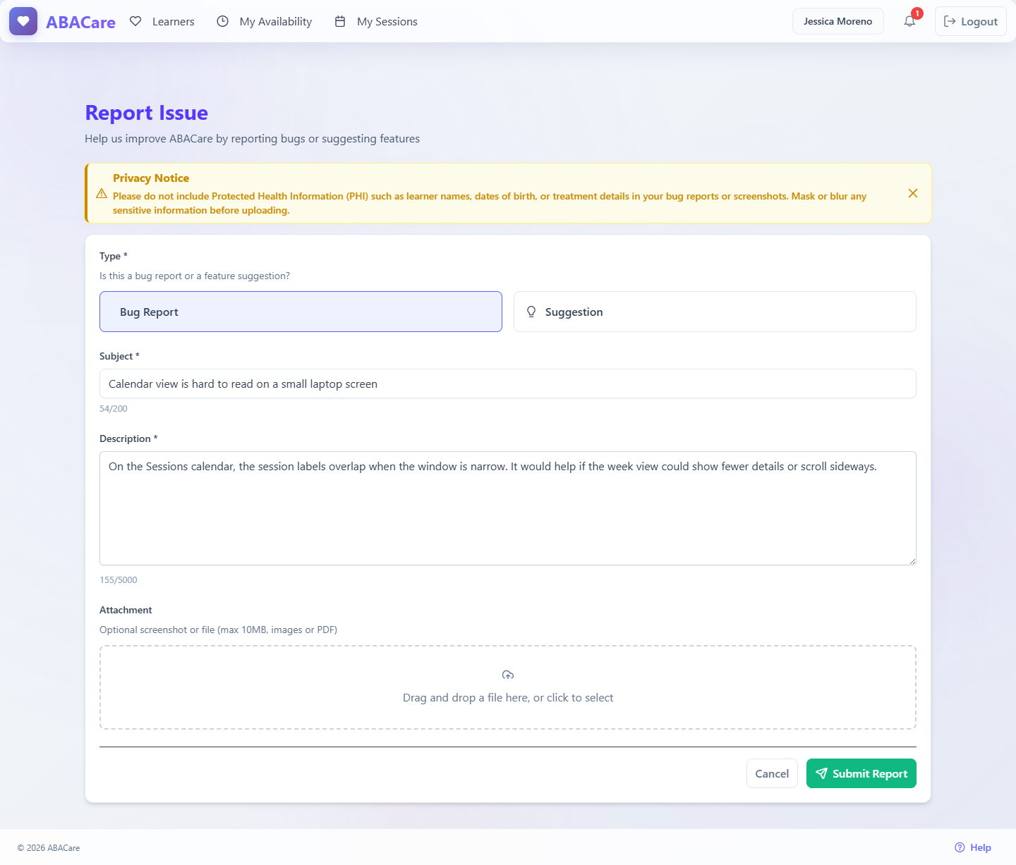The width and height of the screenshot is (1016, 865).
Task: Click the 155/5000 description character counter
Action: (x=119, y=580)
